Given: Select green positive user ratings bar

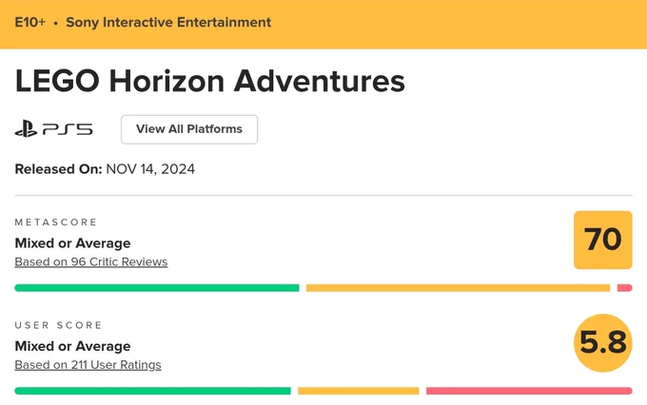Looking at the screenshot, I should pyautogui.click(x=152, y=391).
